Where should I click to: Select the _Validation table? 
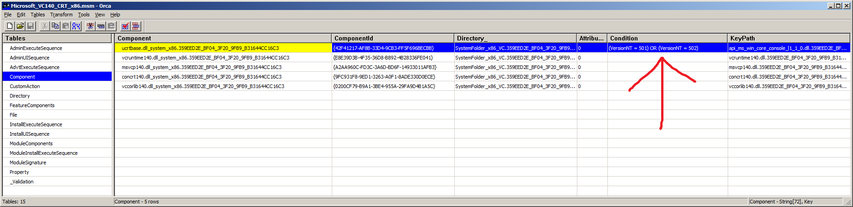tap(21, 182)
